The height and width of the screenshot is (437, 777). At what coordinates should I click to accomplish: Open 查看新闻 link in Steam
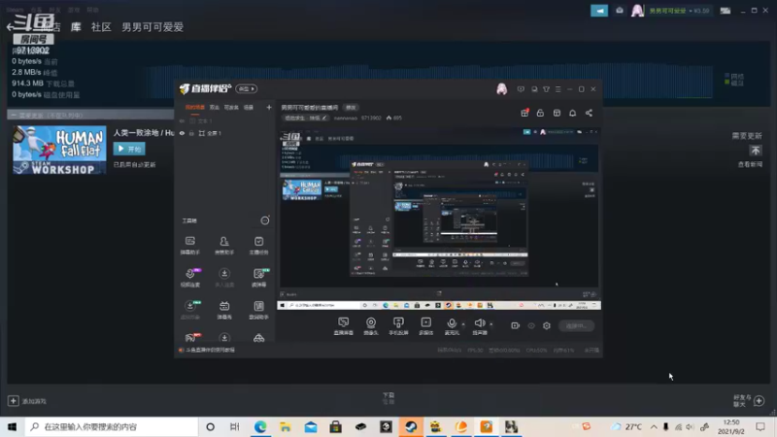[750, 164]
